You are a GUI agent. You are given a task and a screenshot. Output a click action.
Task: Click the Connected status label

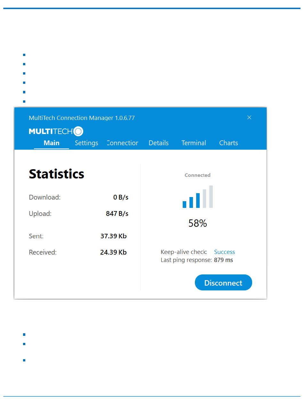click(x=197, y=175)
